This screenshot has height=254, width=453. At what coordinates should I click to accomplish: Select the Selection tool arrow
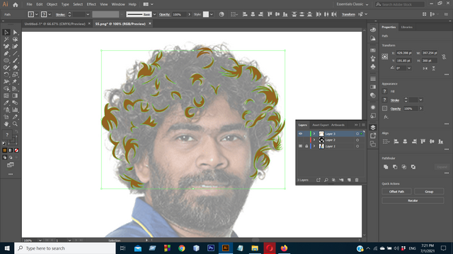point(6,32)
